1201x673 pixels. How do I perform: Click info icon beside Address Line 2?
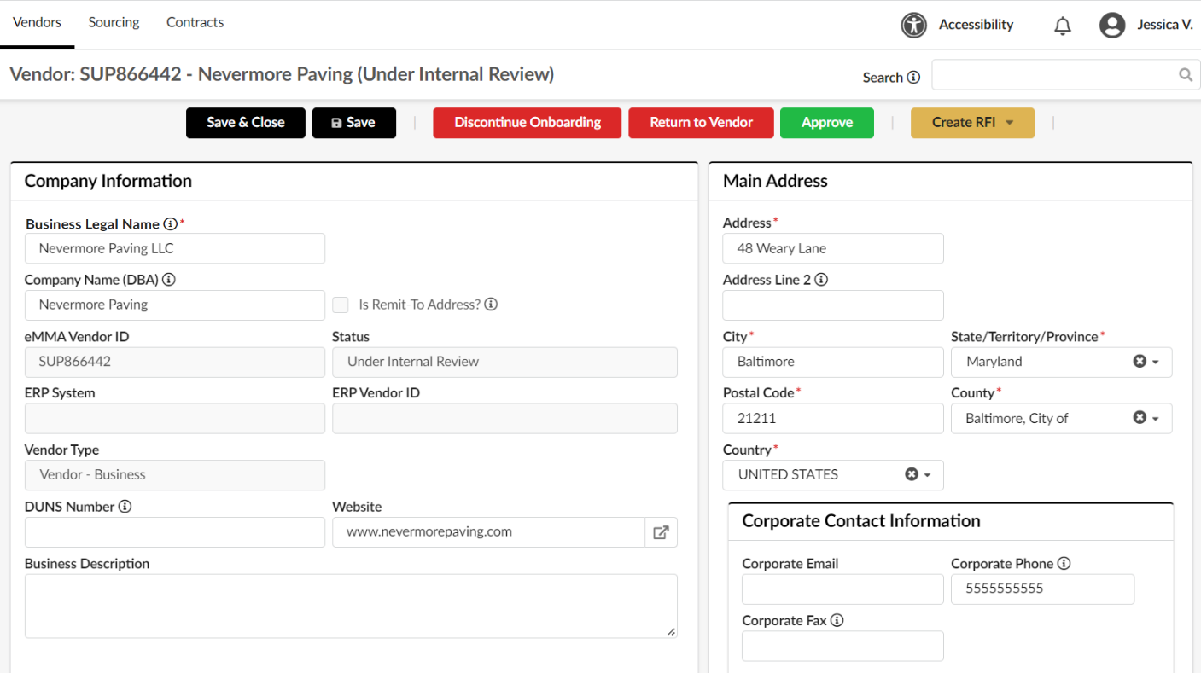click(x=821, y=280)
